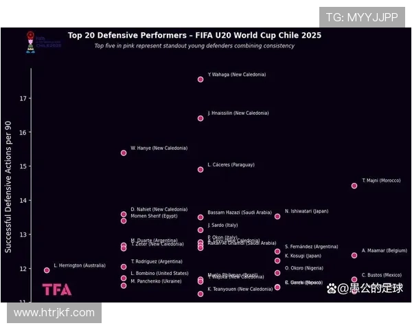Click the N. Ishiwatari (Japan) data point

tap(277, 217)
